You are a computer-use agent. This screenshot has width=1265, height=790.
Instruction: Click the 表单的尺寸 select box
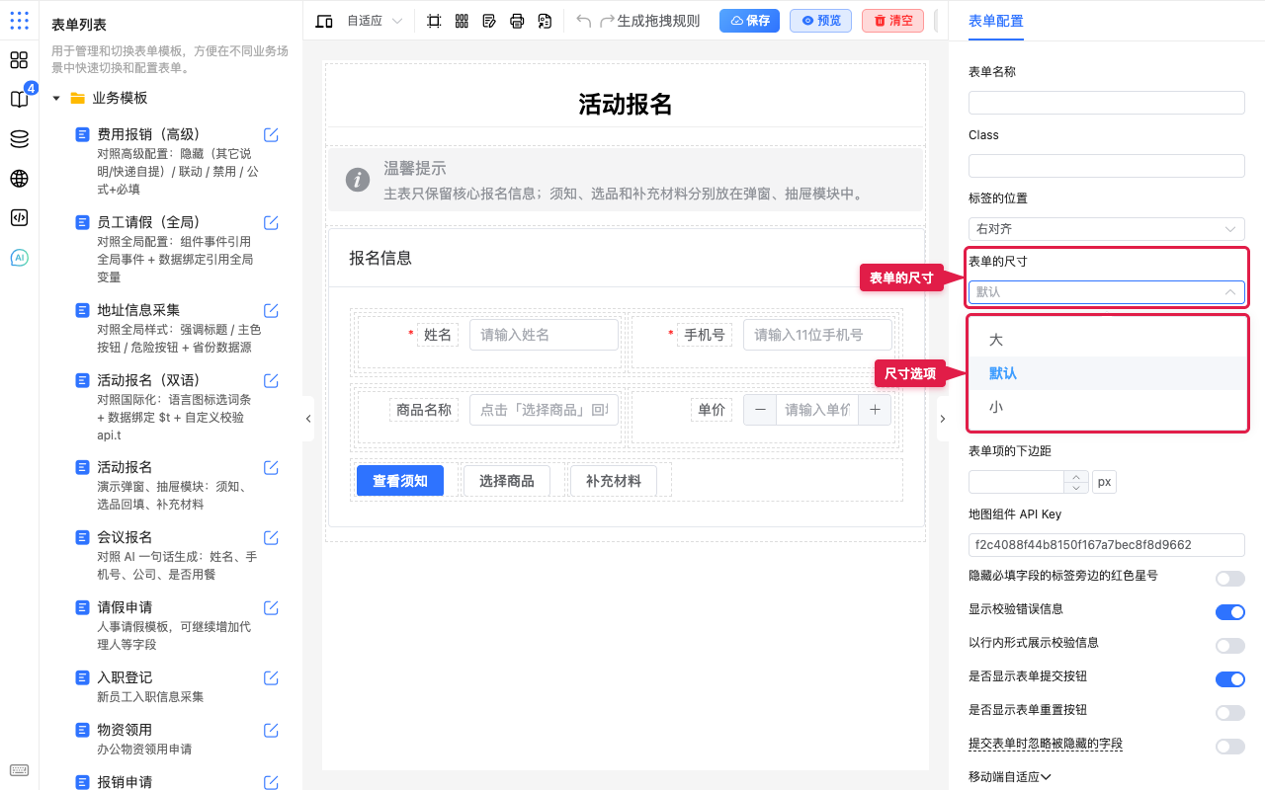coord(1106,292)
